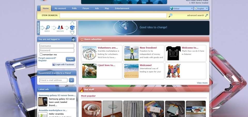Screen dimensions: 248x117
Task: Click the item search magnifier icon
Action: [x=171, y=15]
